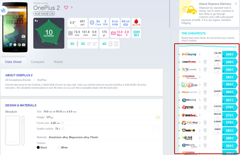Click the AnTuTu 63.719 benchmark tile
Image resolution: width=240 pixels, height=155 pixels.
point(136,23)
